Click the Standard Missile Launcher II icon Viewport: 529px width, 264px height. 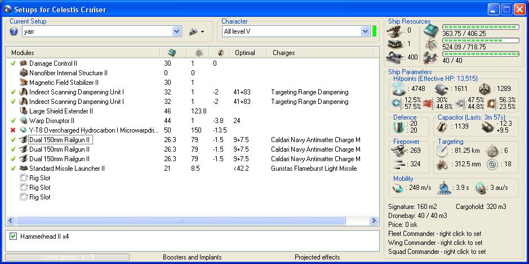(24, 169)
